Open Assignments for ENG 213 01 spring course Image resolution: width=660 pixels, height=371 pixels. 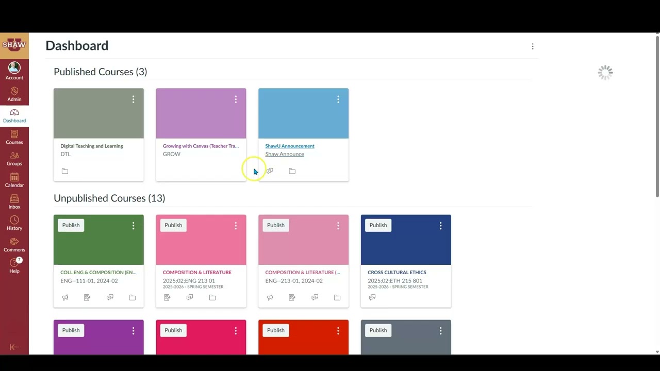click(167, 297)
